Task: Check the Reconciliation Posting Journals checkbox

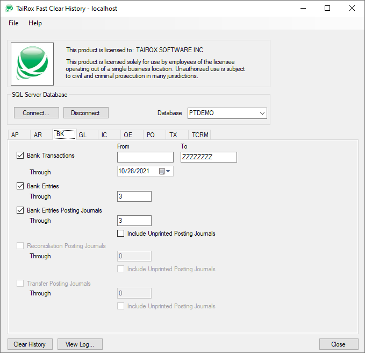Action: 20,245
